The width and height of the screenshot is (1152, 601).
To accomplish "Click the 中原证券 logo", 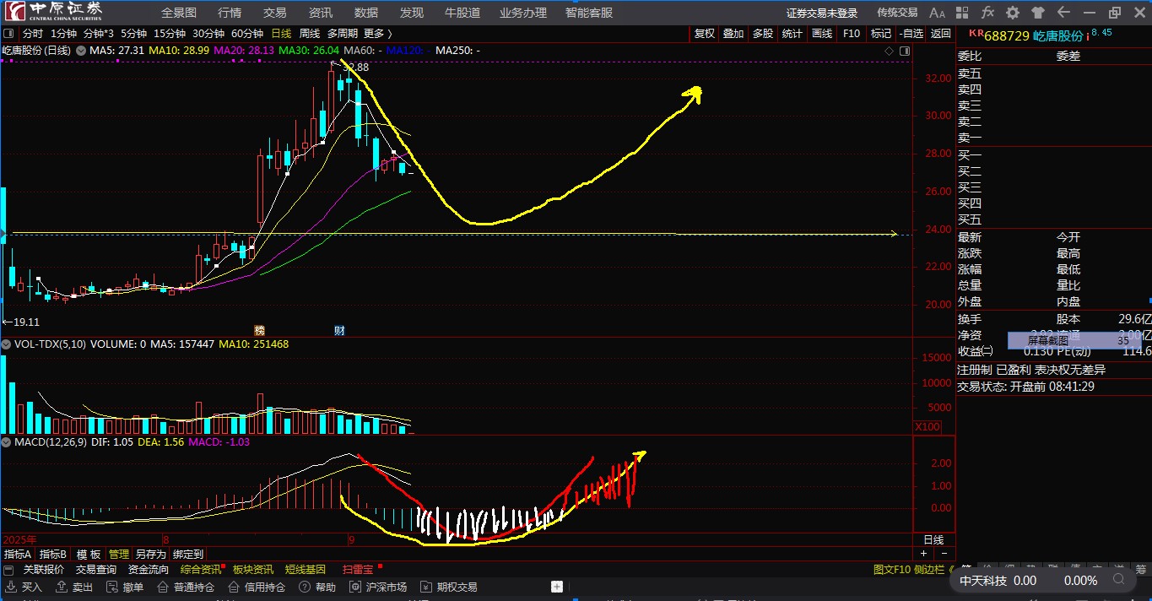I will coord(52,11).
